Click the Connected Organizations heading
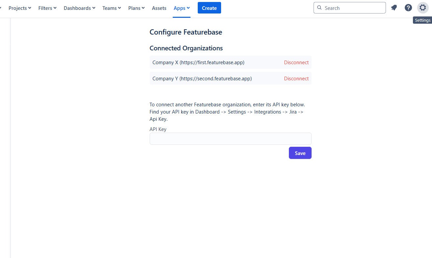Image resolution: width=432 pixels, height=258 pixels. point(186,48)
